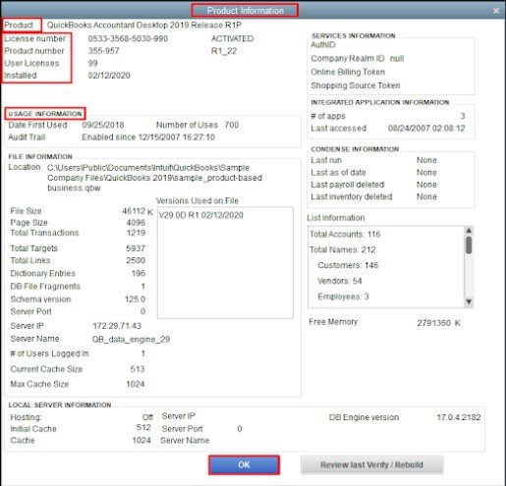Click the AuthID label
The width and height of the screenshot is (506, 486).
[323, 45]
